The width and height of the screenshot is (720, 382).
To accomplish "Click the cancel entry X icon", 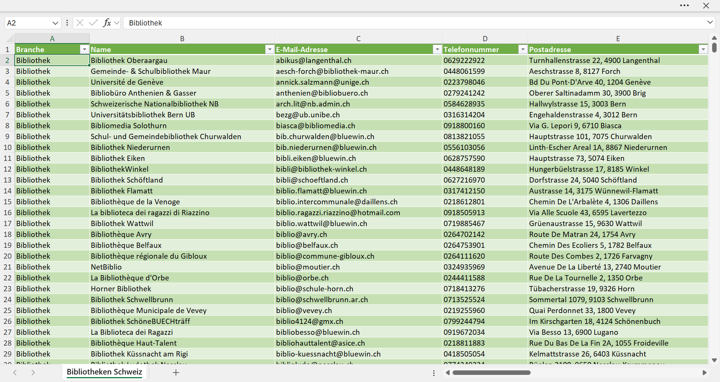I will pos(80,23).
